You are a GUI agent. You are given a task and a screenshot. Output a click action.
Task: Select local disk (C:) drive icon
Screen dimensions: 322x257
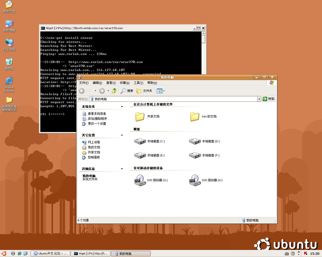[140, 141]
